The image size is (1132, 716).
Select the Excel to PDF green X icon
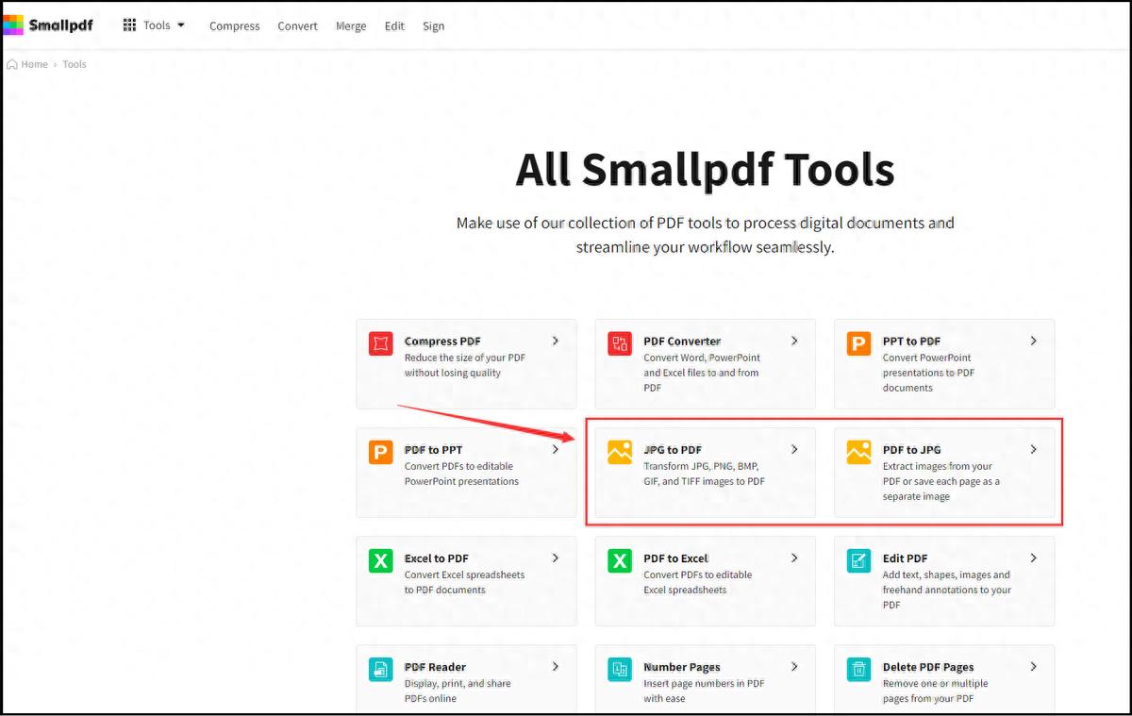click(x=379, y=560)
